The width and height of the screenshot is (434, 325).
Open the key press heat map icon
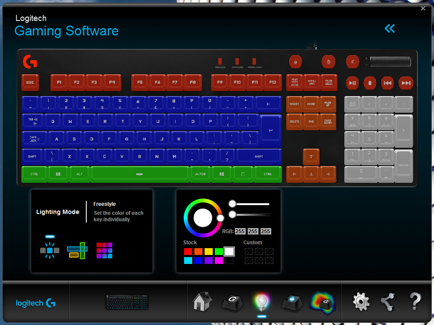click(323, 303)
